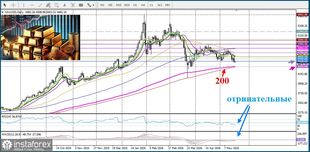Click the 4800.00 price level label
This screenshot has height=152, width=310.
pyautogui.click(x=302, y=48)
